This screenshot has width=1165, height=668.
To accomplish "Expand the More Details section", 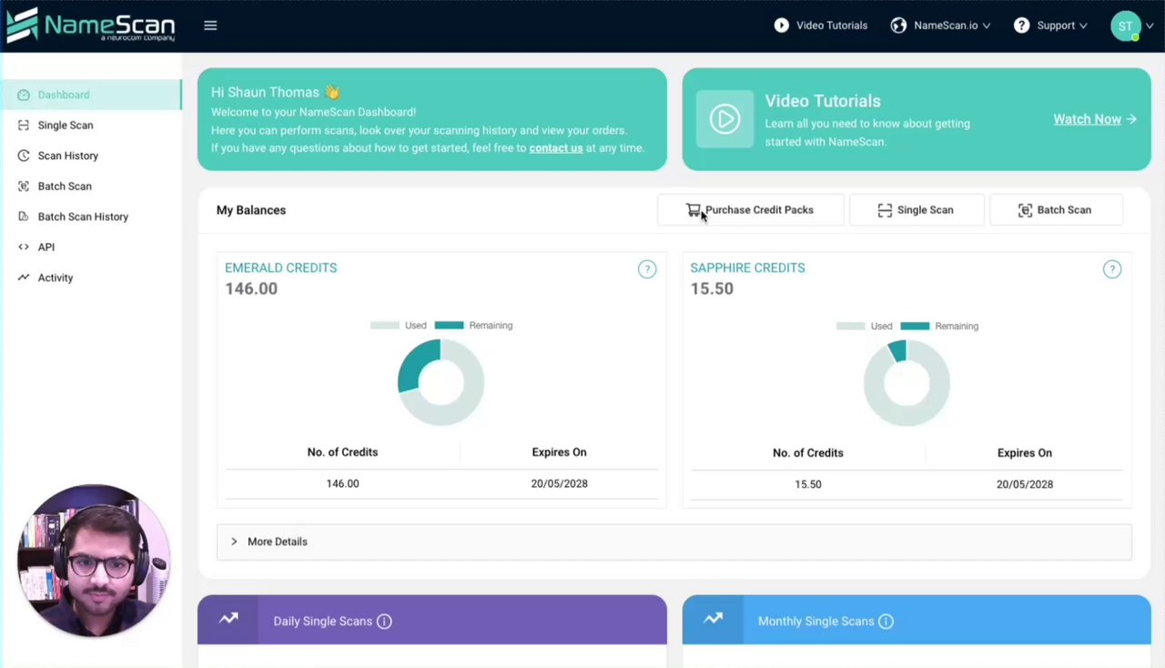I will point(674,541).
